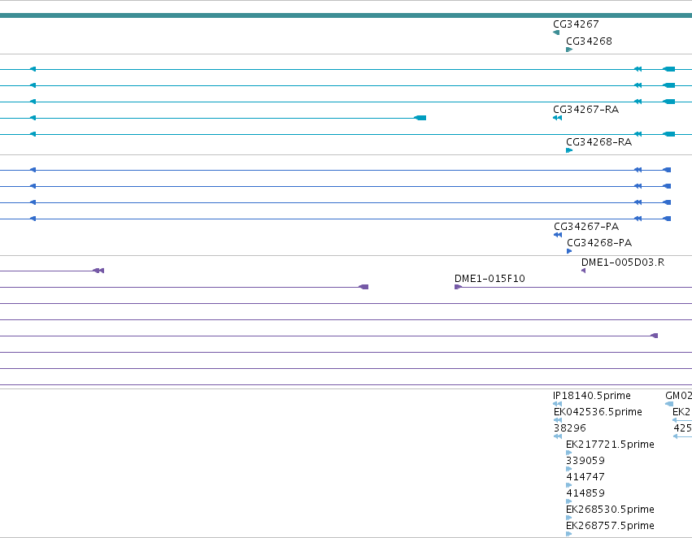The image size is (692, 538).
Task: Click the DME1-015F10 label
Action: [490, 279]
